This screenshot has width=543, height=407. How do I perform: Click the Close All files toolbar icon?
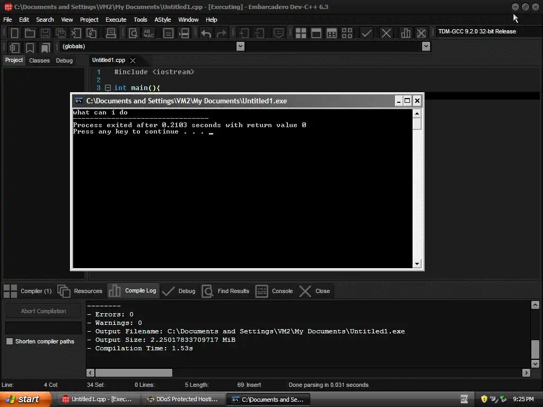pos(91,33)
